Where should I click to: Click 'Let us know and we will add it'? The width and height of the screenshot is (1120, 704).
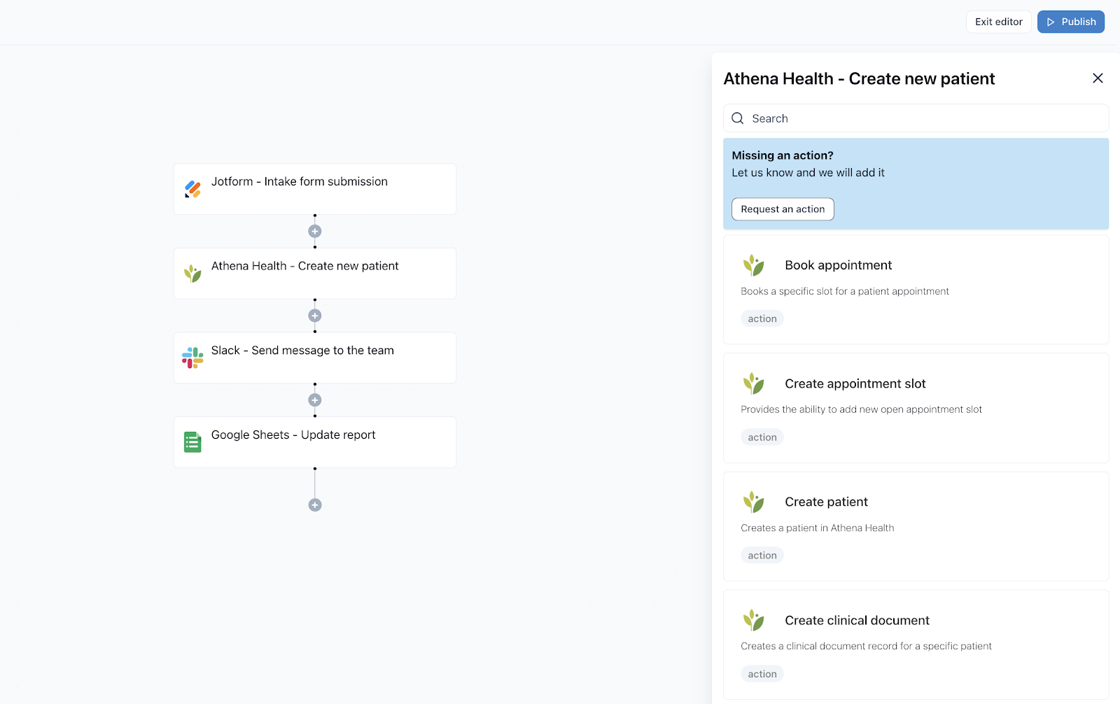click(808, 172)
